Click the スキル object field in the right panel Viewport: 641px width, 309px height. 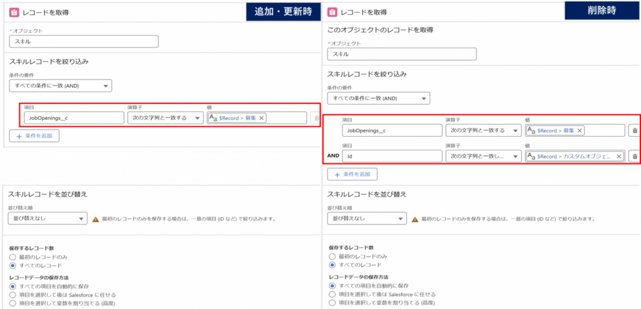click(402, 54)
